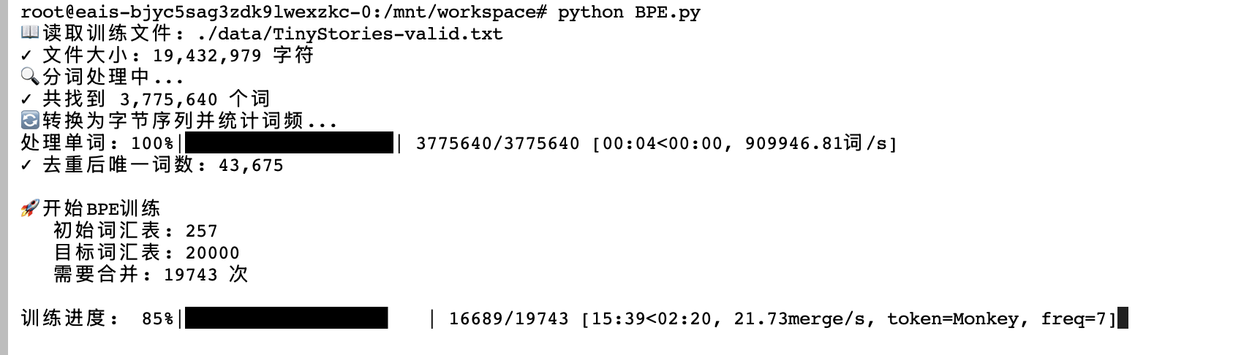Click the refresh arrows emoji before 转换为字节序列
The height and width of the screenshot is (355, 1252).
point(29,121)
